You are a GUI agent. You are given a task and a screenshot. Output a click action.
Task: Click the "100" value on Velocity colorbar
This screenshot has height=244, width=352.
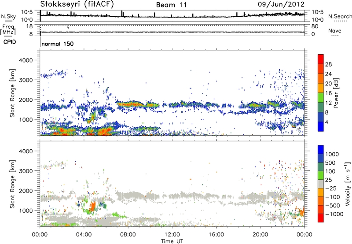[331, 171]
